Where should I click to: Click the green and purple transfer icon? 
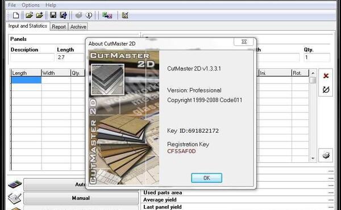point(107,15)
